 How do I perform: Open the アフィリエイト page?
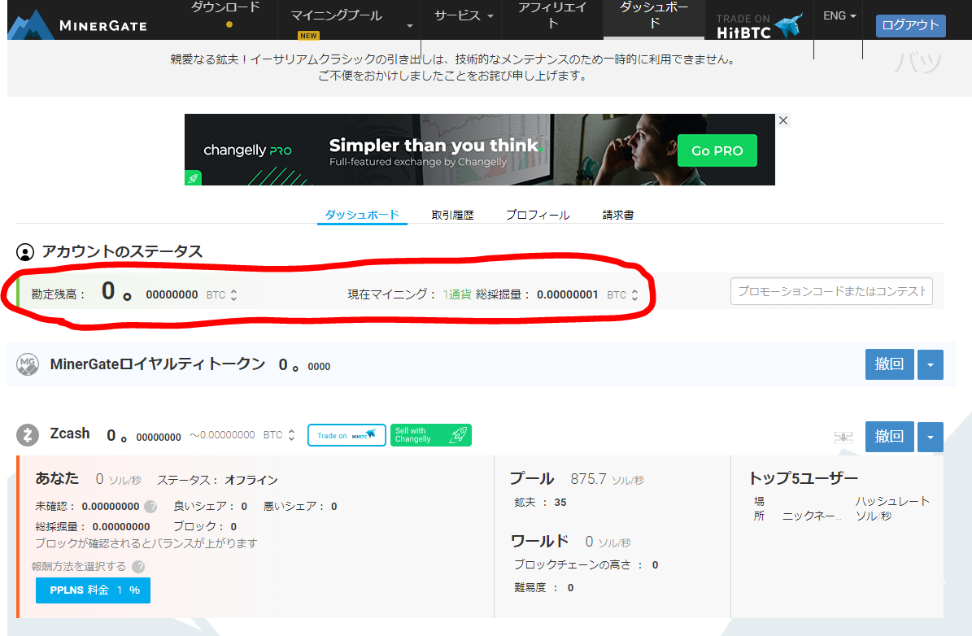(x=551, y=15)
